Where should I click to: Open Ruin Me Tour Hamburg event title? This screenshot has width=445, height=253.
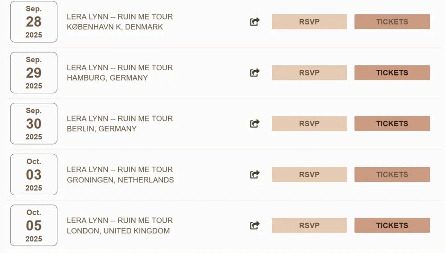(120, 68)
